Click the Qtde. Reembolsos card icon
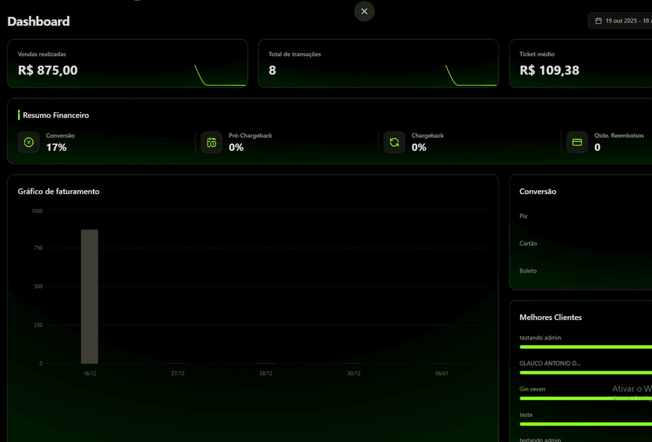The width and height of the screenshot is (652, 442). (x=577, y=142)
